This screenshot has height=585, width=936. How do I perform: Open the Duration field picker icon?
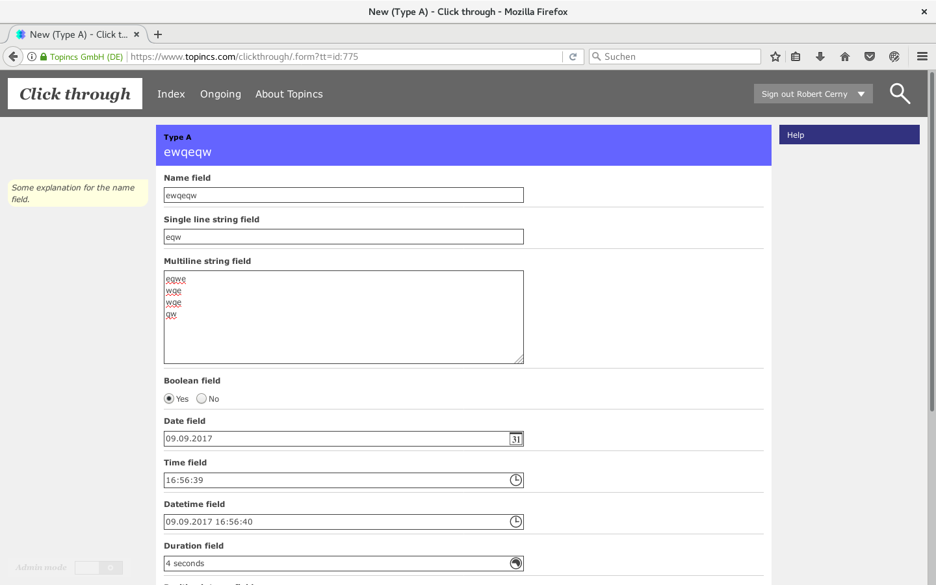coord(515,564)
